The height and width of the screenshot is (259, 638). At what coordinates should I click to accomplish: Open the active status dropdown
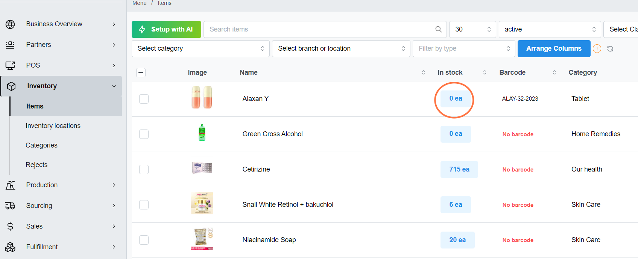point(550,29)
